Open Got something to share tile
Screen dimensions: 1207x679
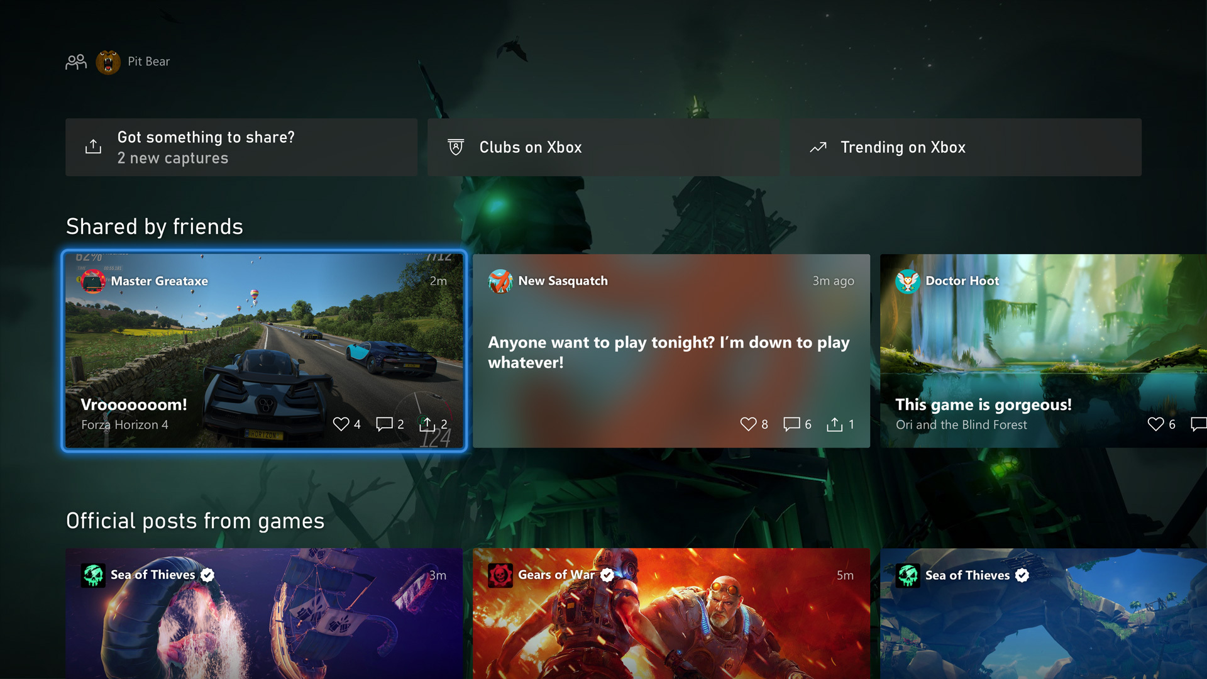coord(241,147)
